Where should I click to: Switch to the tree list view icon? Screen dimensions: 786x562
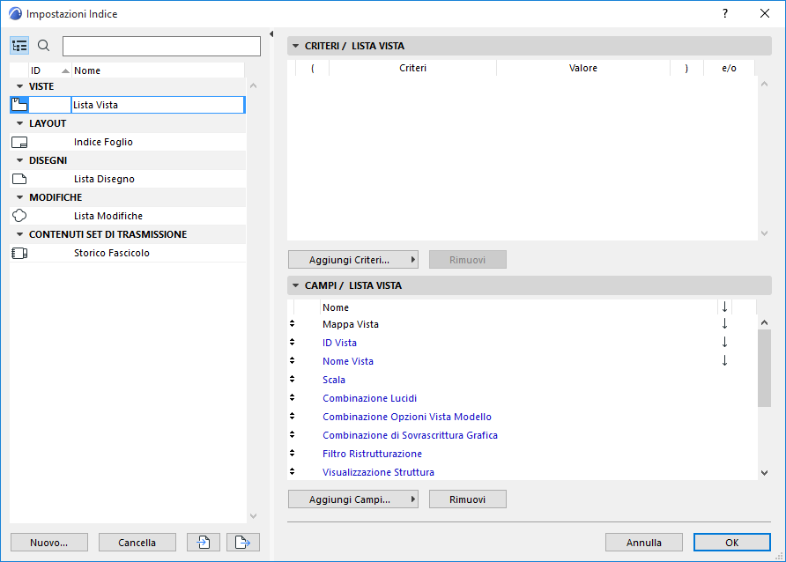[x=19, y=46]
